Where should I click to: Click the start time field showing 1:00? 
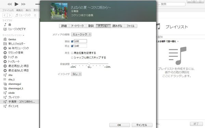(x=80, y=41)
